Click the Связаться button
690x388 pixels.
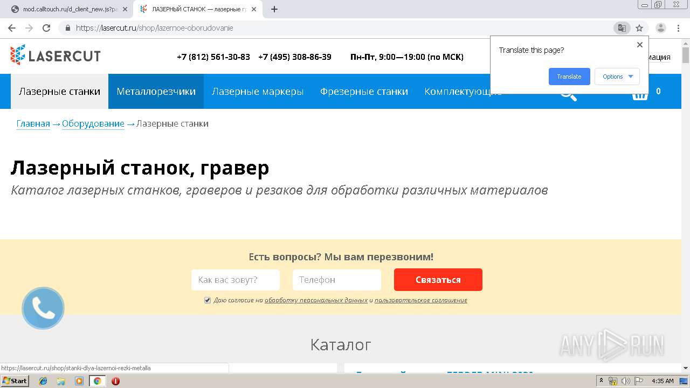coord(438,280)
